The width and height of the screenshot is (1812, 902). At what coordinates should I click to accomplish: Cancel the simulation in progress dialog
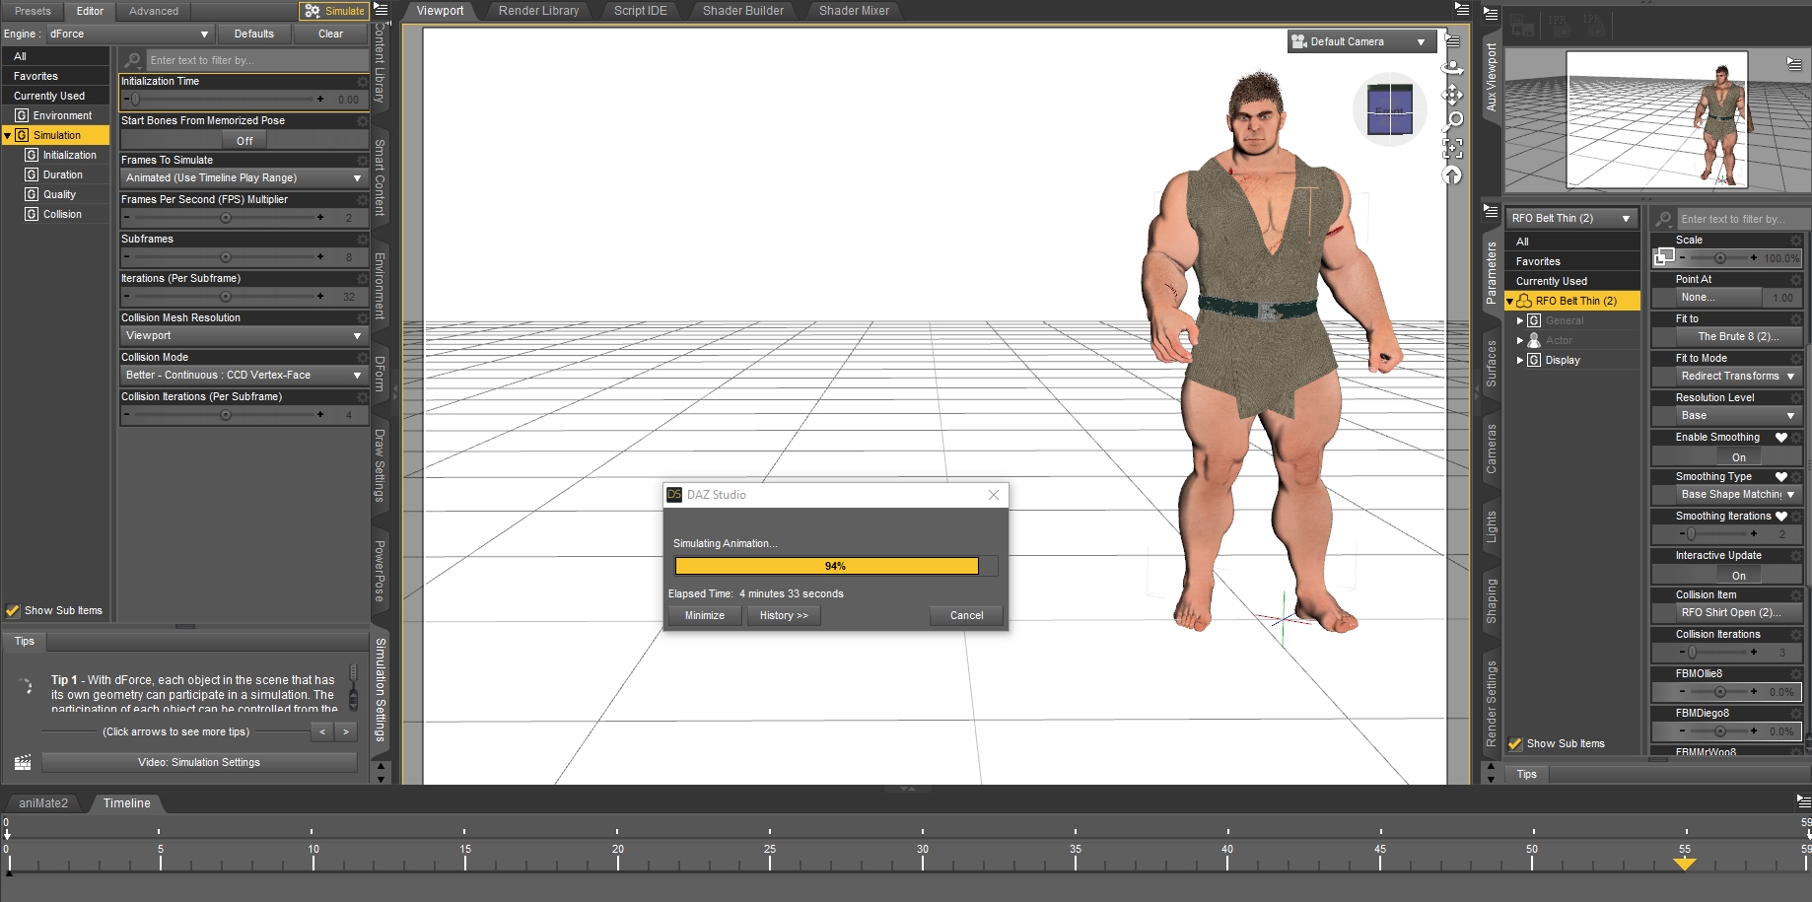[x=966, y=615]
